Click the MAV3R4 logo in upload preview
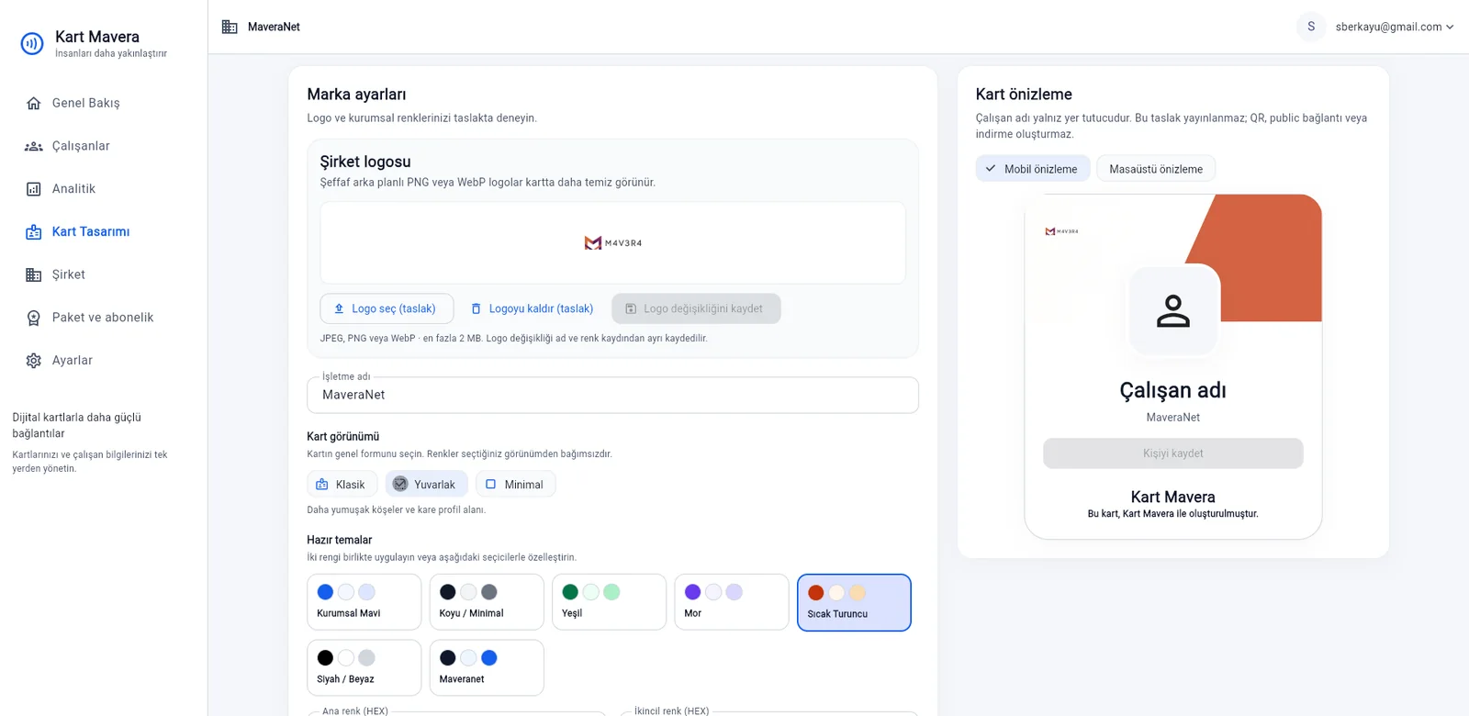 pos(613,243)
